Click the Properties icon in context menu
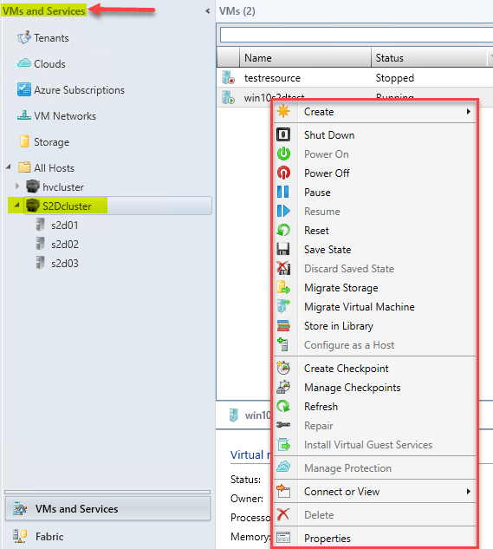This screenshot has height=549, width=493. click(283, 538)
